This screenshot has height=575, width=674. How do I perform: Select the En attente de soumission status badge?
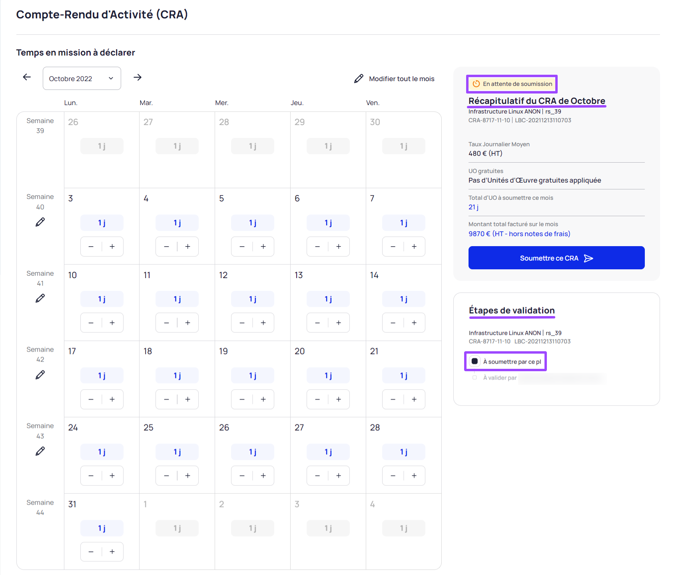pos(512,84)
